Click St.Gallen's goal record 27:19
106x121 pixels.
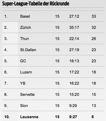point(74,50)
